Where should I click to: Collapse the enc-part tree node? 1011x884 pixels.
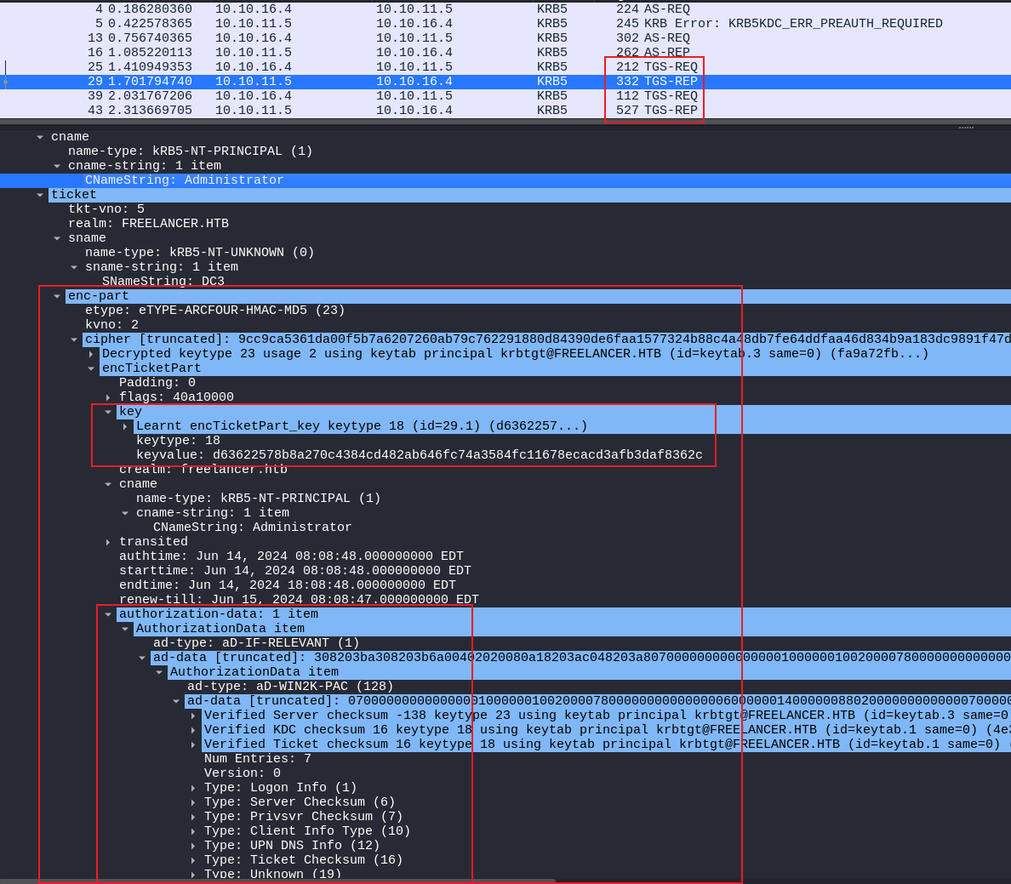pos(57,296)
